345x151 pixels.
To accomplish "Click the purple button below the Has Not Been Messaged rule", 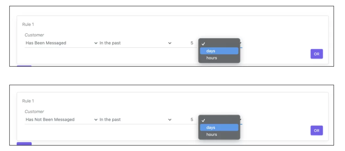I will click(24, 144).
